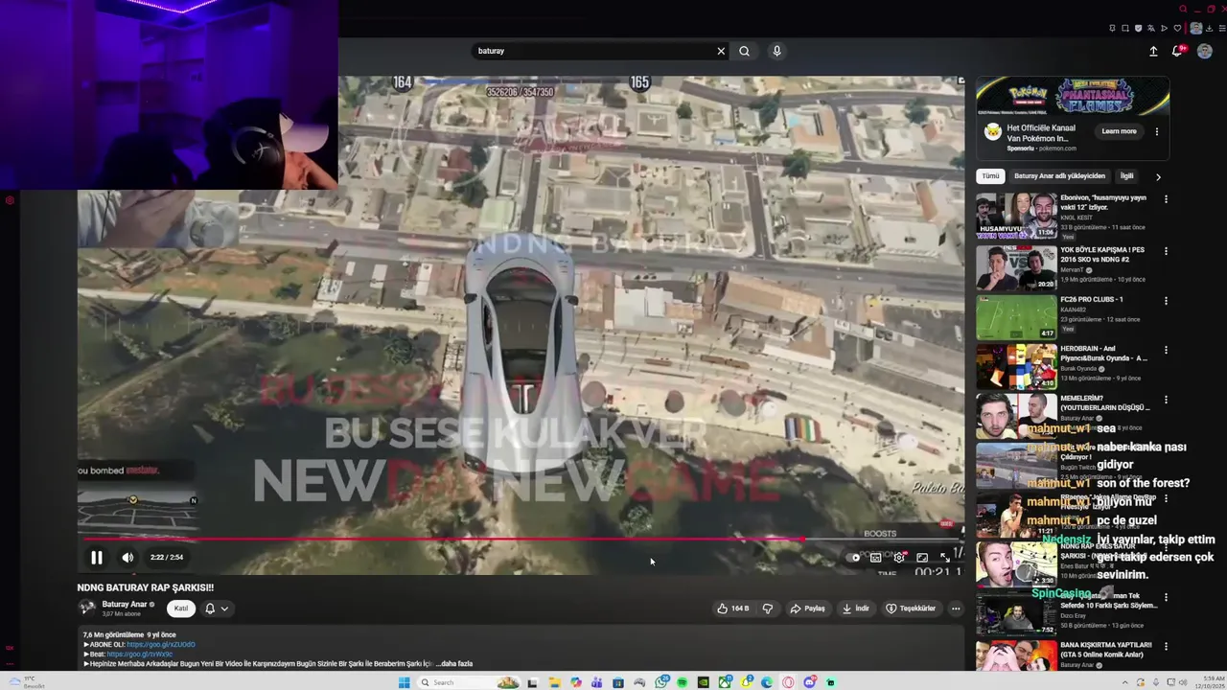Open the player settings gear
1227x690 pixels.
click(899, 558)
